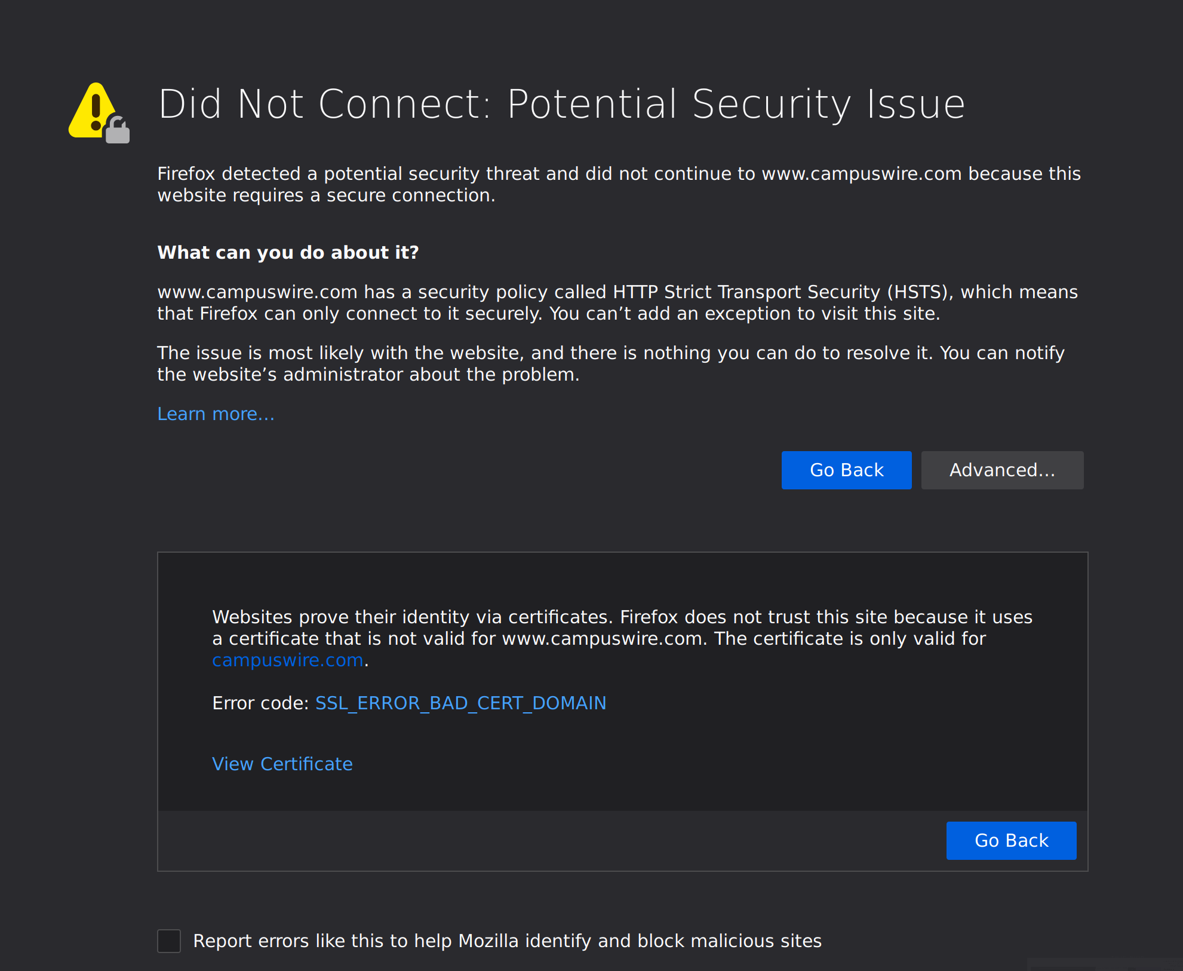Click the yellow warning triangle lock icon
1183x971 pixels.
(x=99, y=113)
